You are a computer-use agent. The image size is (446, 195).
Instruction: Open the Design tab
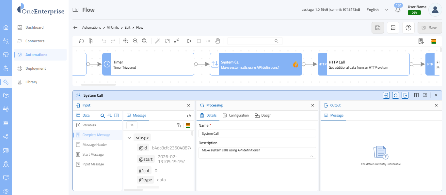pos(263,116)
